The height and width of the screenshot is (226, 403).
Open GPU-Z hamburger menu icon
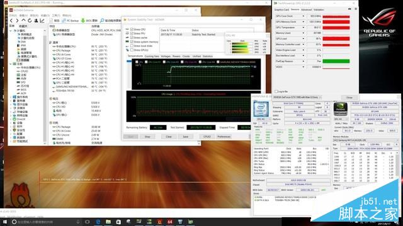coord(356,9)
